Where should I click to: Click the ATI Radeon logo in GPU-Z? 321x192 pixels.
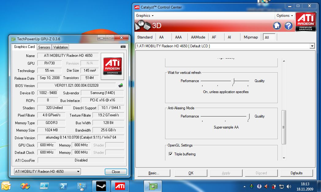click(112, 66)
